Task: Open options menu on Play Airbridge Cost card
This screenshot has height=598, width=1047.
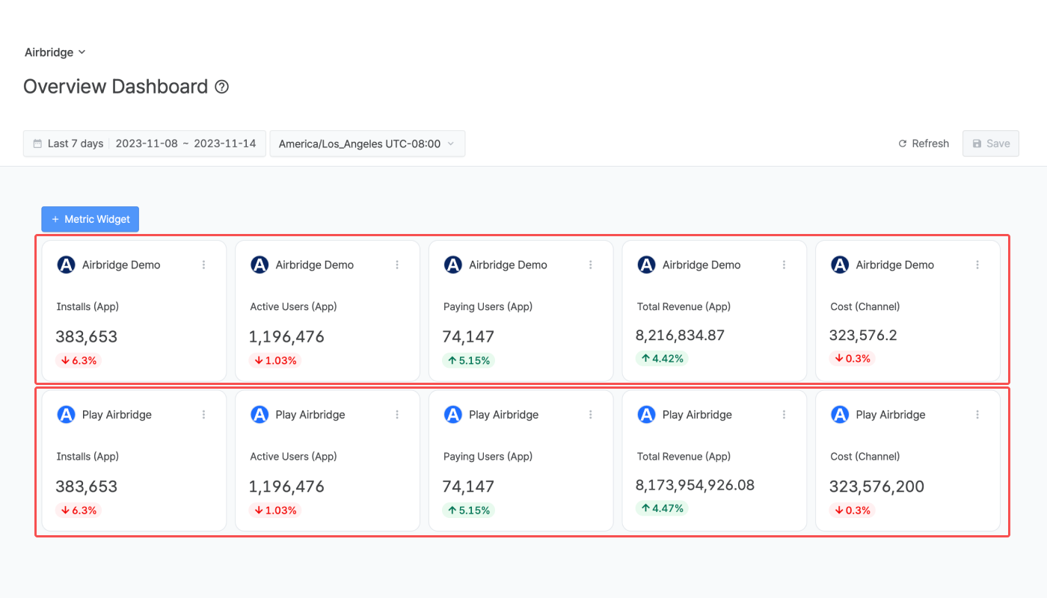Action: (977, 414)
